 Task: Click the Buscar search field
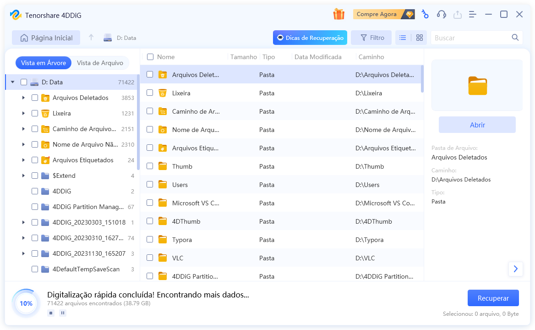[471, 38]
